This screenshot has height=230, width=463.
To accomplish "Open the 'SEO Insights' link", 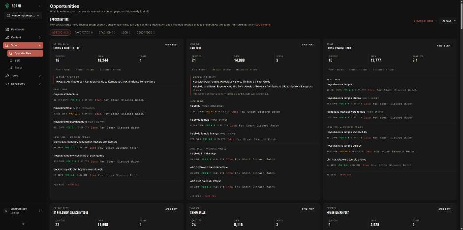I will [263, 25].
